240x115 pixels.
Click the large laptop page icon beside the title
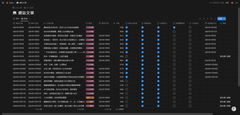click(x=15, y=13)
